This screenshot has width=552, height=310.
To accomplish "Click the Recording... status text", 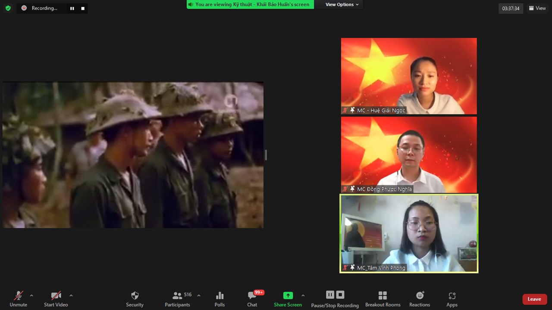I will click(x=44, y=8).
